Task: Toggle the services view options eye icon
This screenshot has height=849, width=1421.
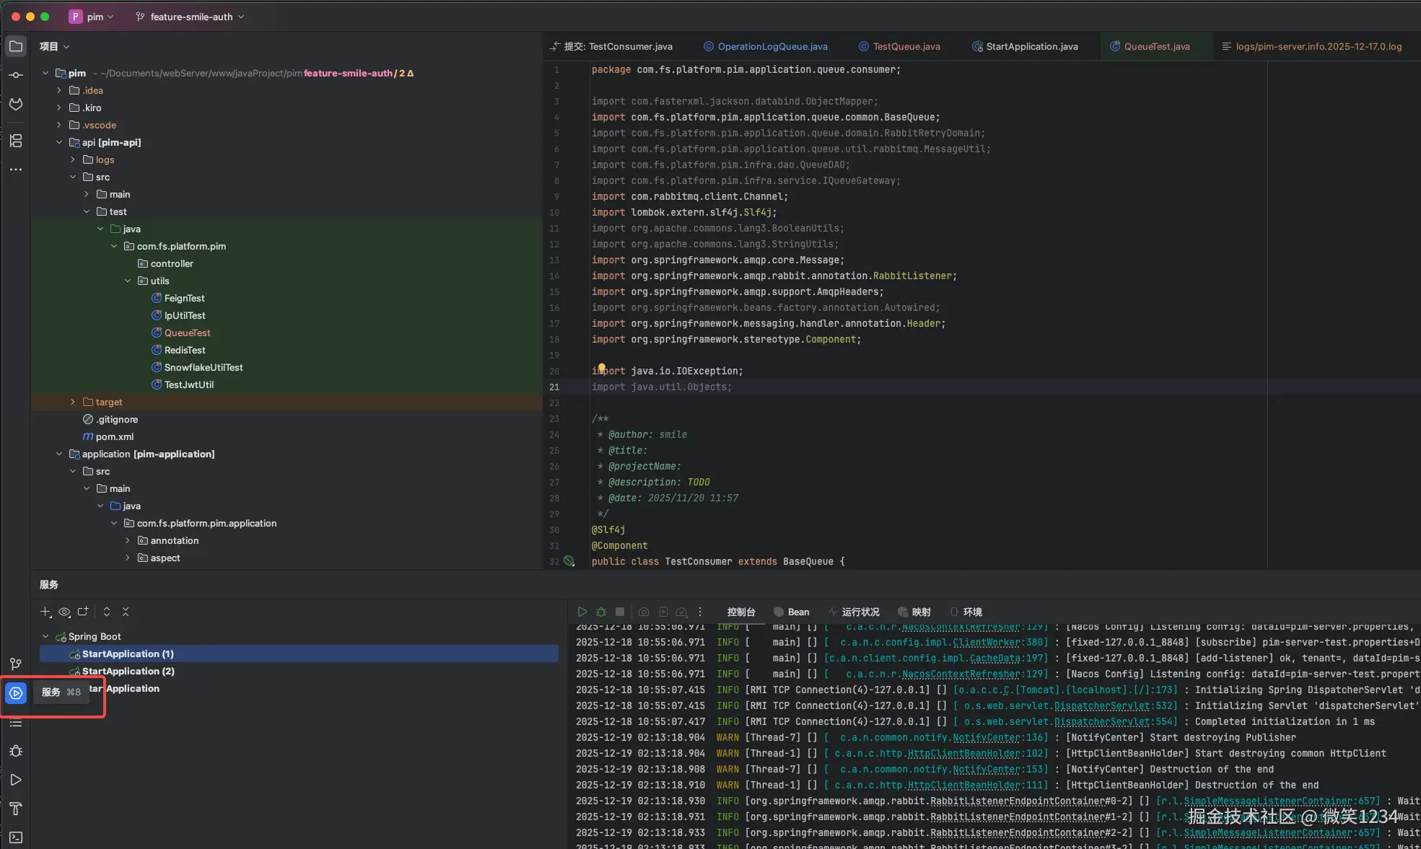Action: 64,612
